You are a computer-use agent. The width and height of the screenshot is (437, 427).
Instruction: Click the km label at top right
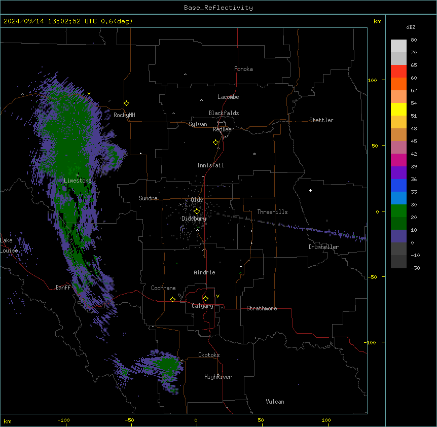pos(378,21)
